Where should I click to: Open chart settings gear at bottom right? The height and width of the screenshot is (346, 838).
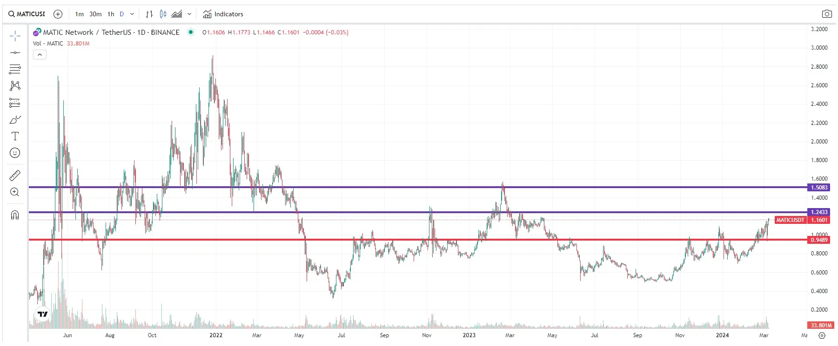[822, 335]
